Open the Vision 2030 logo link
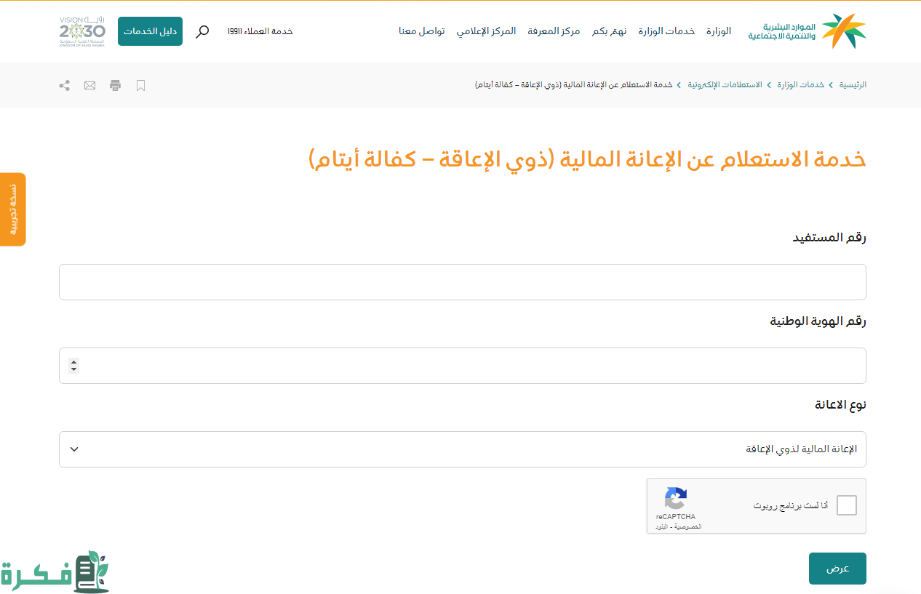Viewport: 921px width, 594px height. click(82, 31)
